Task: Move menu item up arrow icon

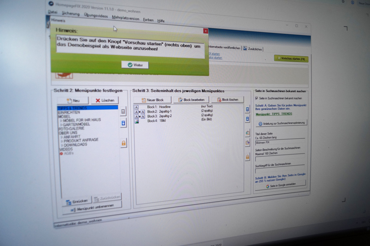Action: click(x=123, y=111)
